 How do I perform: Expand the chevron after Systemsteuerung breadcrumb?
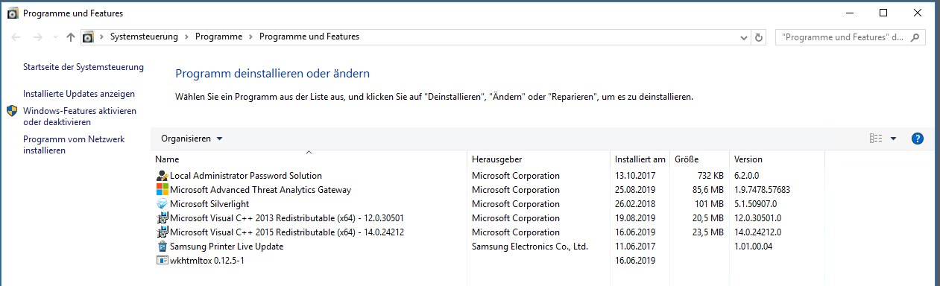pyautogui.click(x=186, y=36)
